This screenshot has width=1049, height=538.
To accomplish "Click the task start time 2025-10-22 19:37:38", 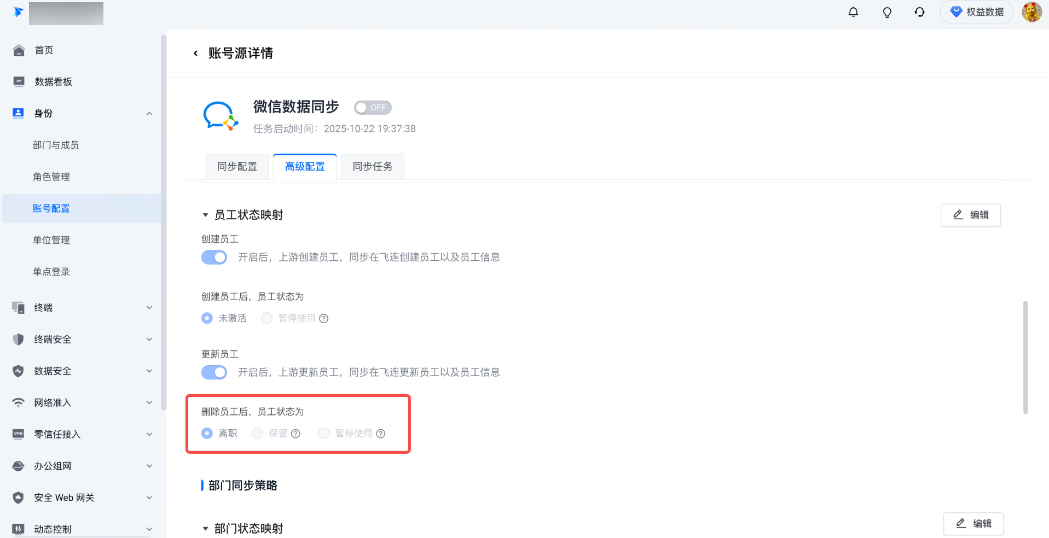I will click(x=370, y=129).
